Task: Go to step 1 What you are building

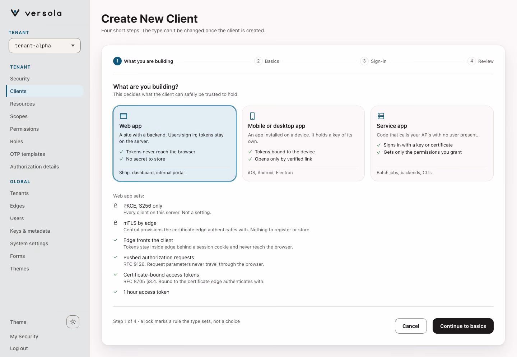Action: (143, 61)
